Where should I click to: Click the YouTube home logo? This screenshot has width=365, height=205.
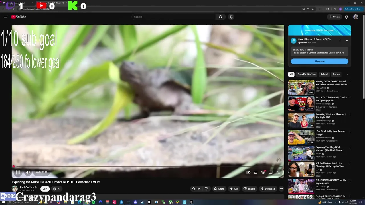coord(19,17)
